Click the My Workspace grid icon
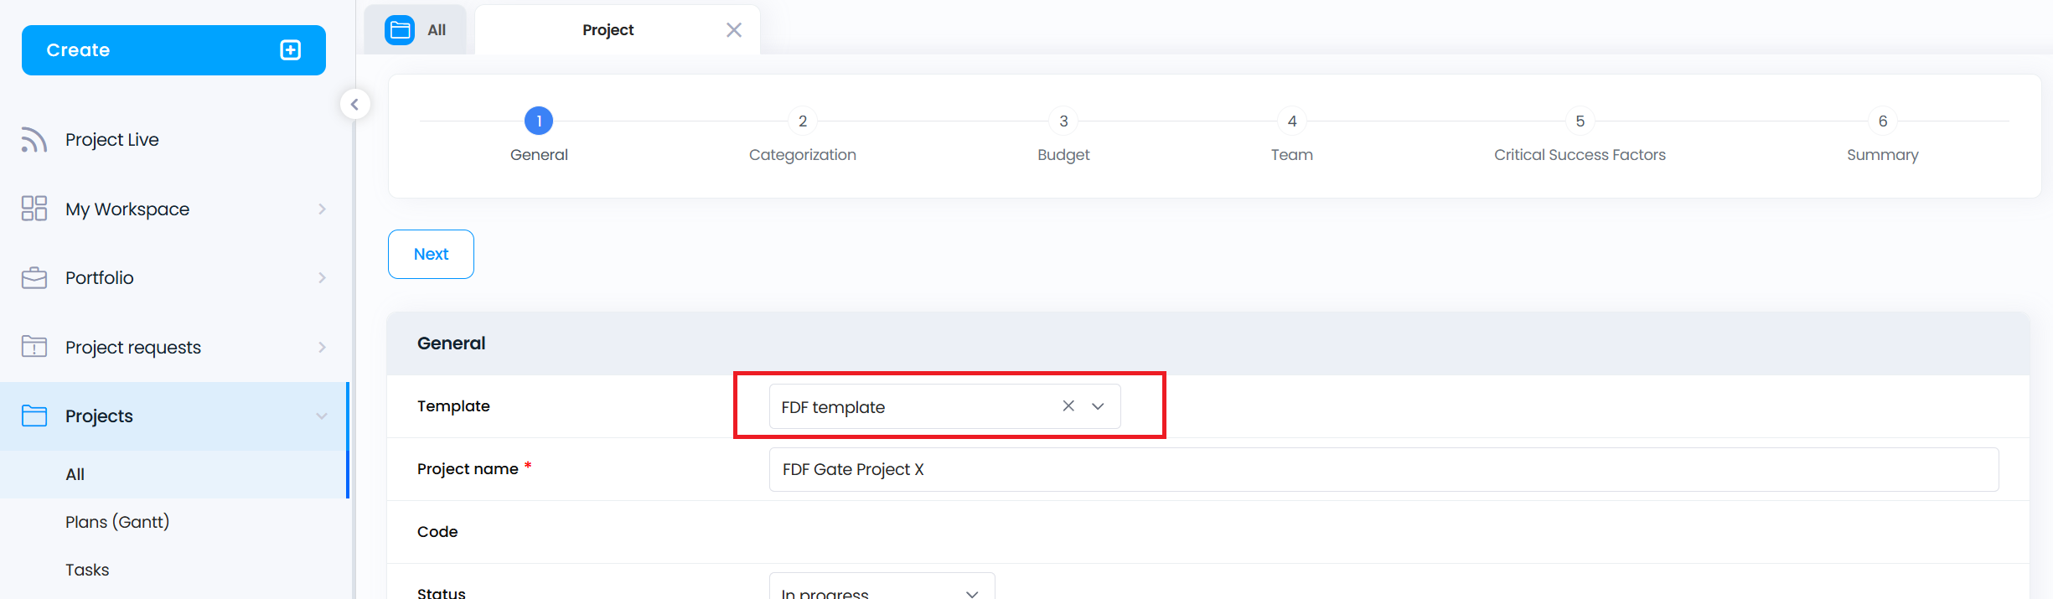 [x=34, y=209]
